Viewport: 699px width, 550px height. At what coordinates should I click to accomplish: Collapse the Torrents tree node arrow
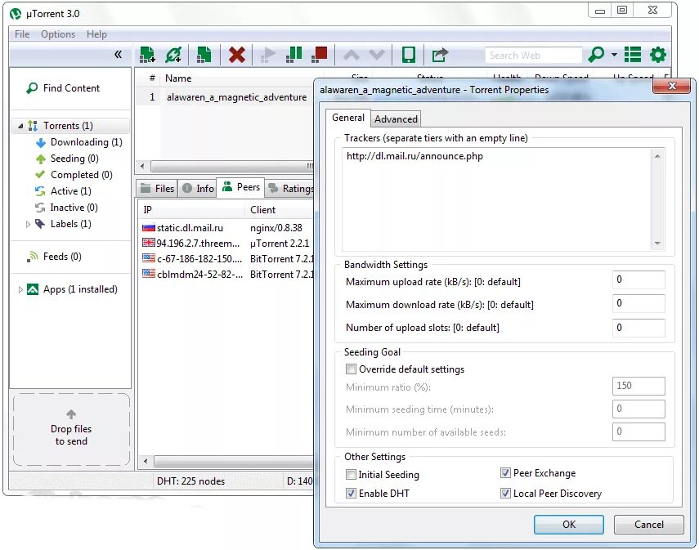pyautogui.click(x=20, y=126)
